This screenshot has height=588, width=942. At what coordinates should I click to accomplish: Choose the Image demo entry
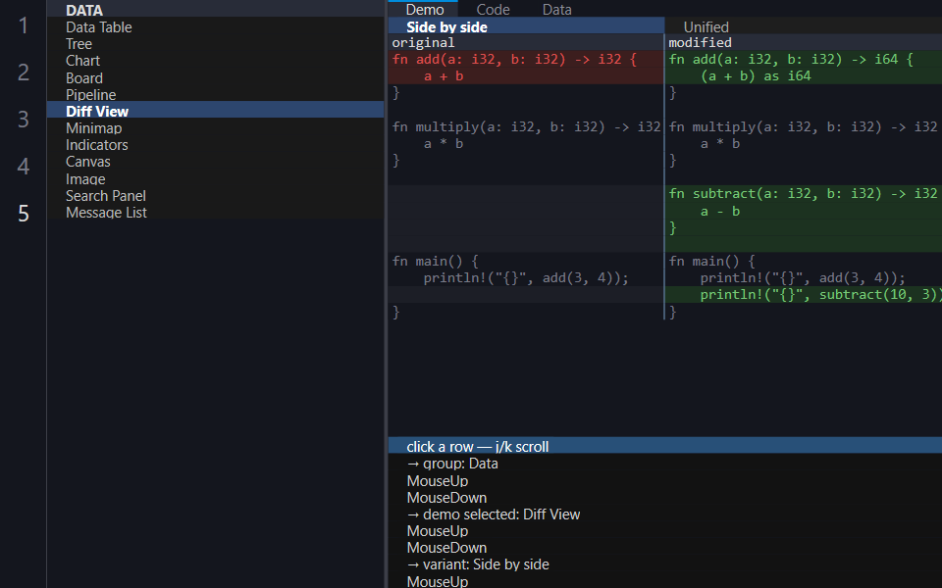click(x=215, y=178)
